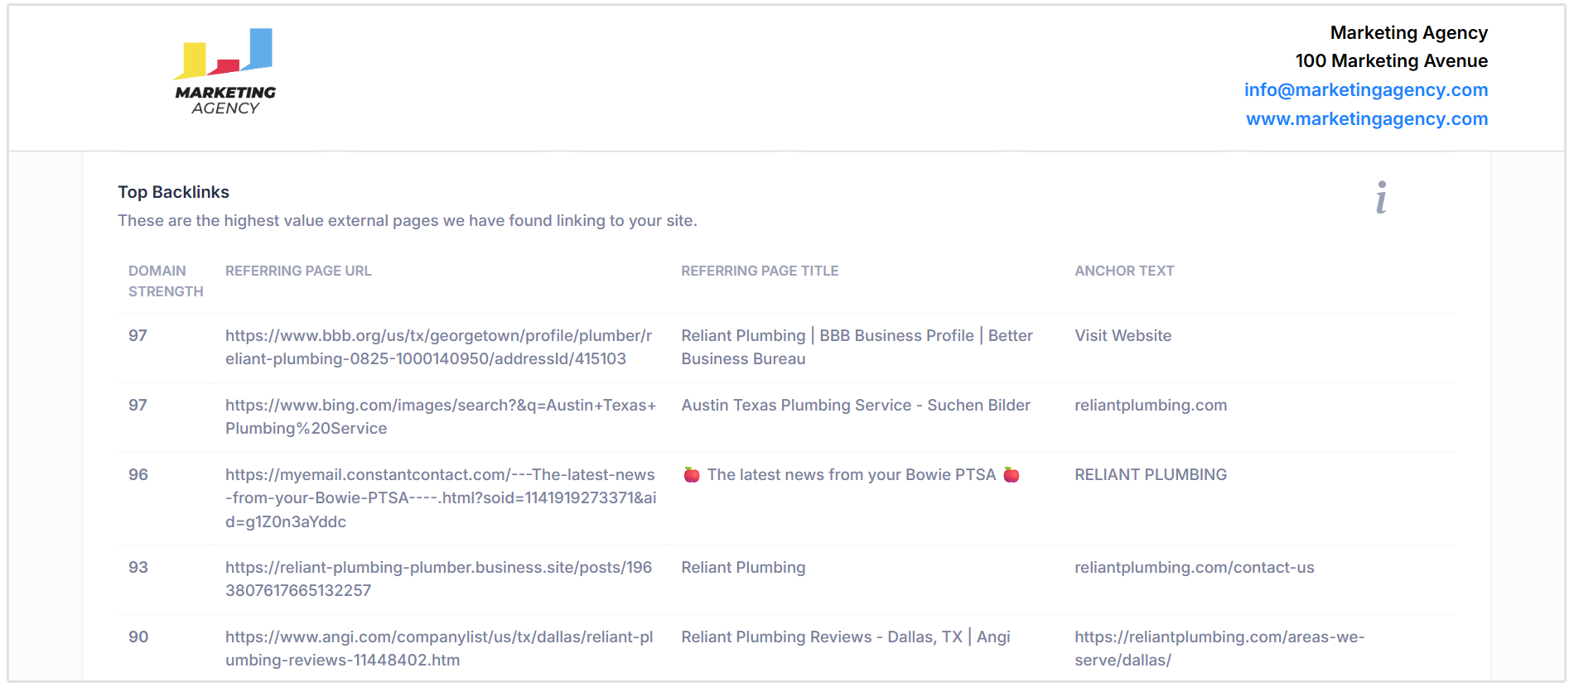Click 'Austin Texas Plumbing Service - Suchen Bilder' title

856,405
